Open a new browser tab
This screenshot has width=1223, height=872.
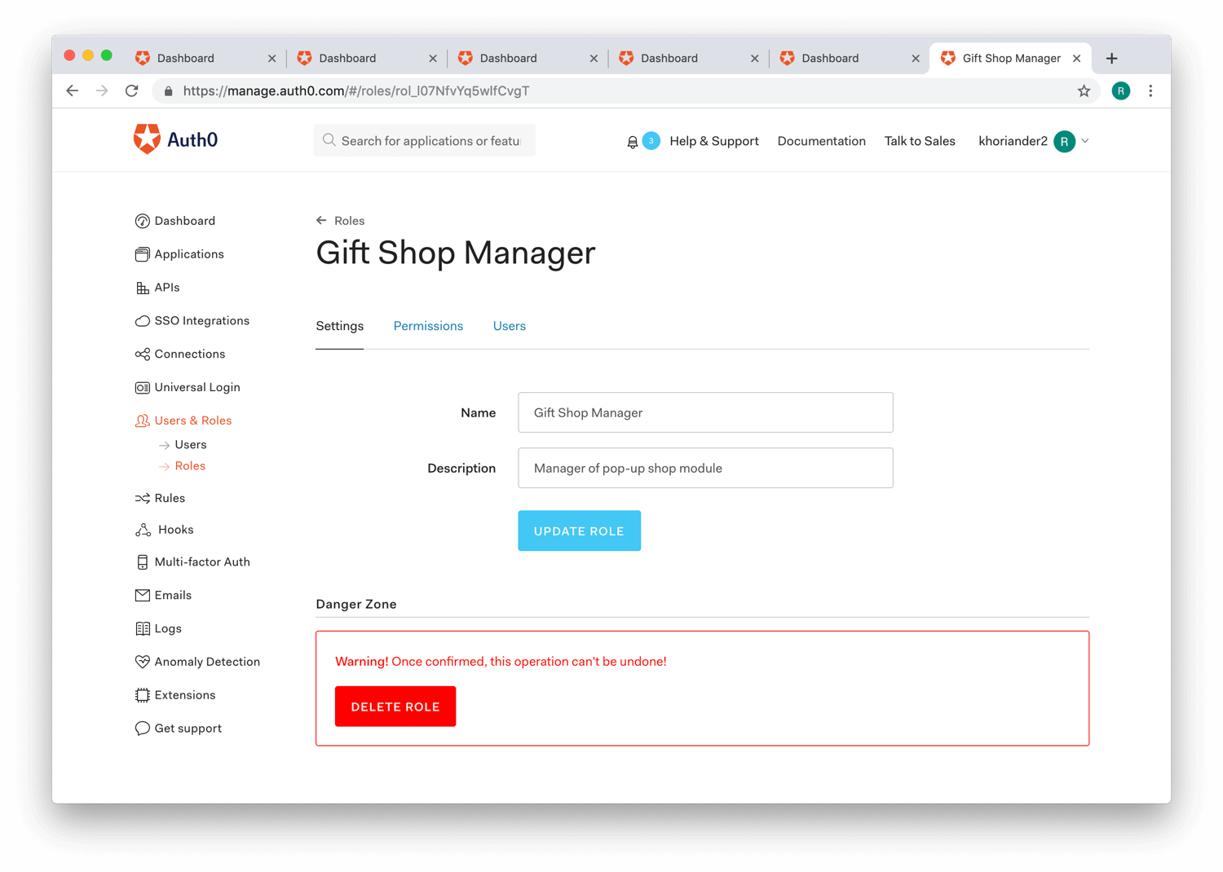pos(1111,58)
